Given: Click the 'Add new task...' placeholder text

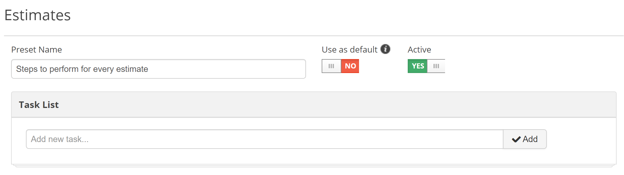Looking at the screenshot, I should pos(60,139).
